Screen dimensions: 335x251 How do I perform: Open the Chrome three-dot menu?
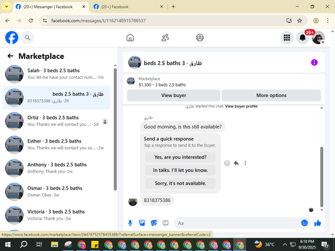pos(328,21)
